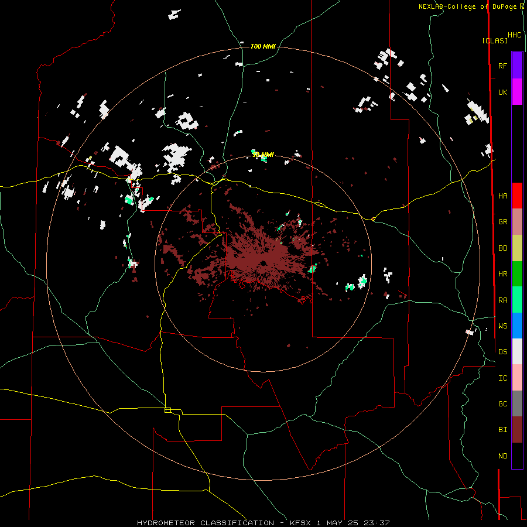This screenshot has height=527, width=527.
Task: Click the BI brown legend swatch
Action: (x=517, y=430)
